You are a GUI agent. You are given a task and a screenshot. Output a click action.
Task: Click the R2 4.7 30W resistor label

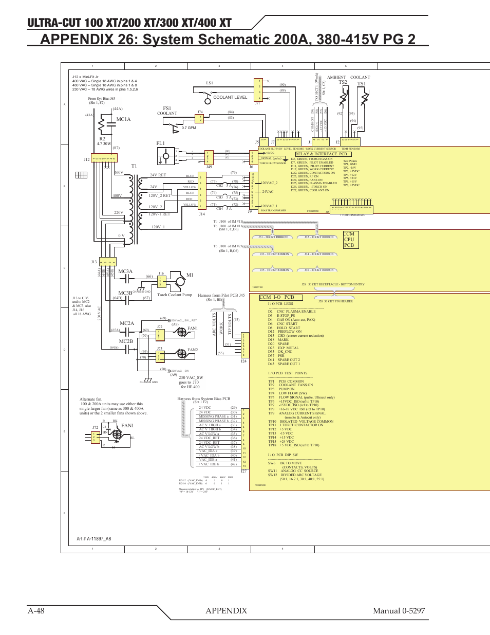[x=104, y=141]
